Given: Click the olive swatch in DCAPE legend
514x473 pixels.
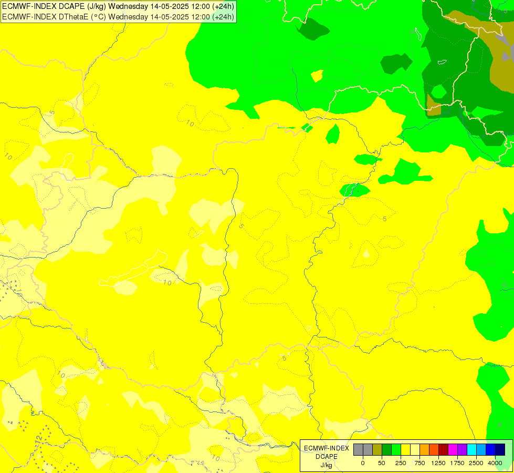Looking at the screenshot, I should pyautogui.click(x=377, y=450).
